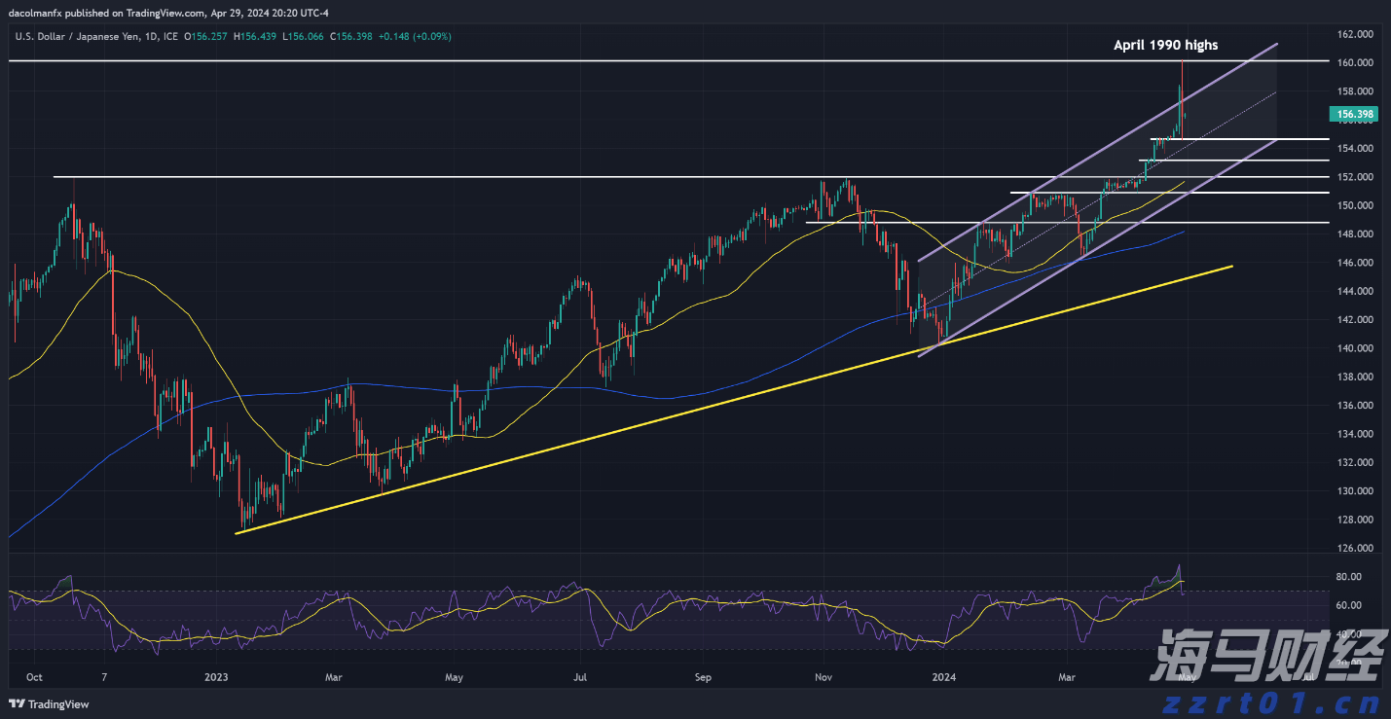Select the "April 1990 highs" annotation text
Screen dimensions: 1391x719
[1166, 45]
